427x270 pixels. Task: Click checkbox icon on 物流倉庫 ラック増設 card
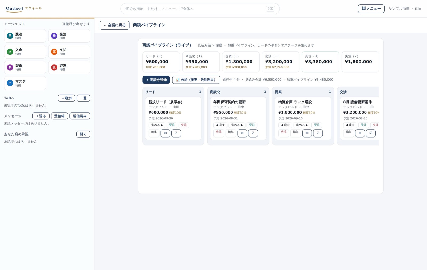pyautogui.click(x=318, y=133)
